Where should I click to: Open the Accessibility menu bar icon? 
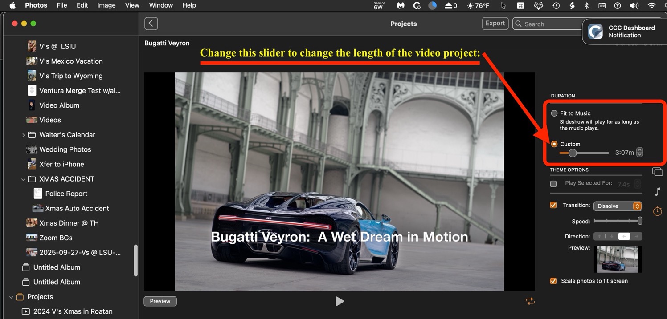[618, 5]
